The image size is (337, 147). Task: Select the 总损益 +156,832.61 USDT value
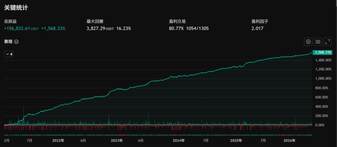coord(21,28)
